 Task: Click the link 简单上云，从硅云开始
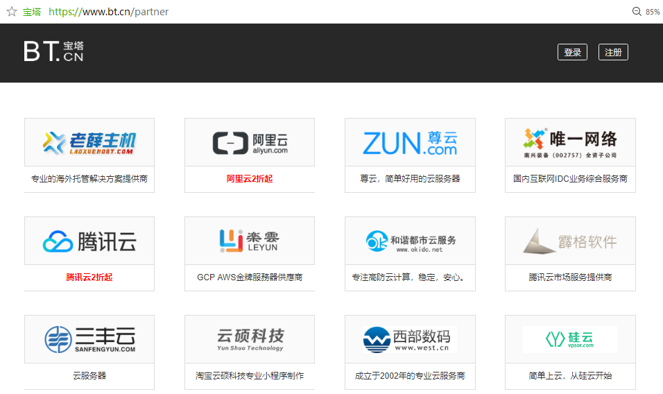(570, 376)
